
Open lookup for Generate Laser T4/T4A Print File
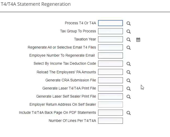click(128, 88)
